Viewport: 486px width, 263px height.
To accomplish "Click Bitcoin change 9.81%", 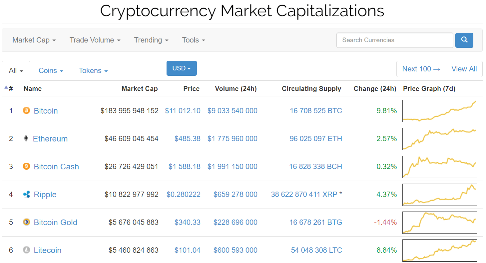I will 387,111.
